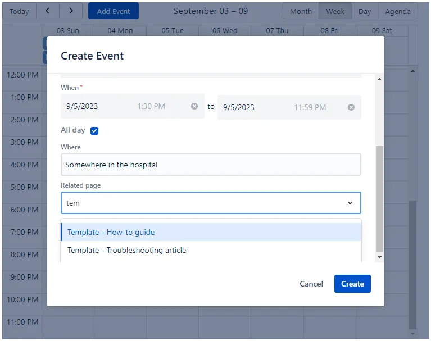Select Template - How-to guide option
This screenshot has height=341, width=431.
211,232
